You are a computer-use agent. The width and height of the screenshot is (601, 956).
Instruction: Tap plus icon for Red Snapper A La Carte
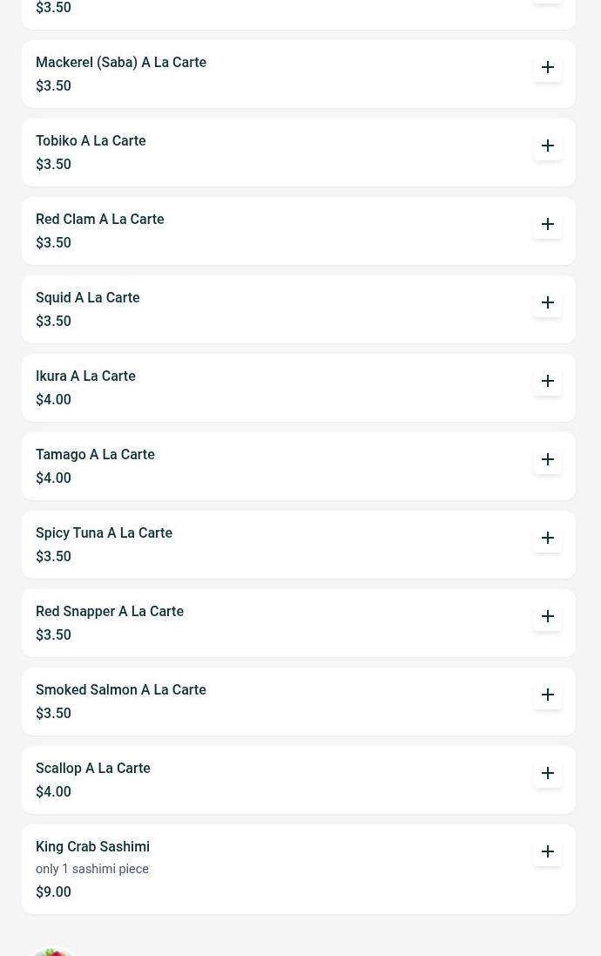547,616
